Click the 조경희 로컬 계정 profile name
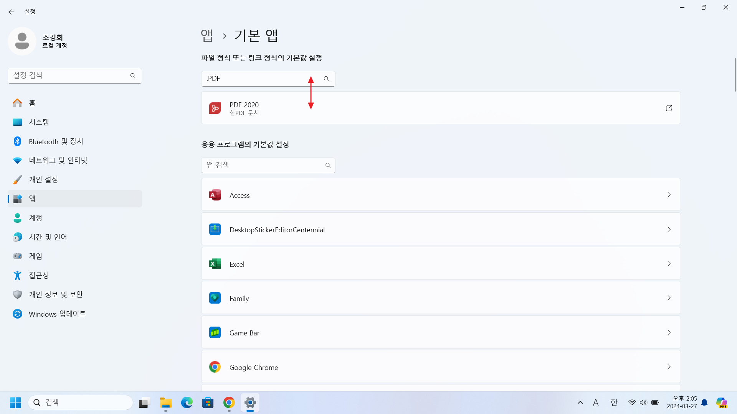The image size is (737, 414). pyautogui.click(x=55, y=41)
